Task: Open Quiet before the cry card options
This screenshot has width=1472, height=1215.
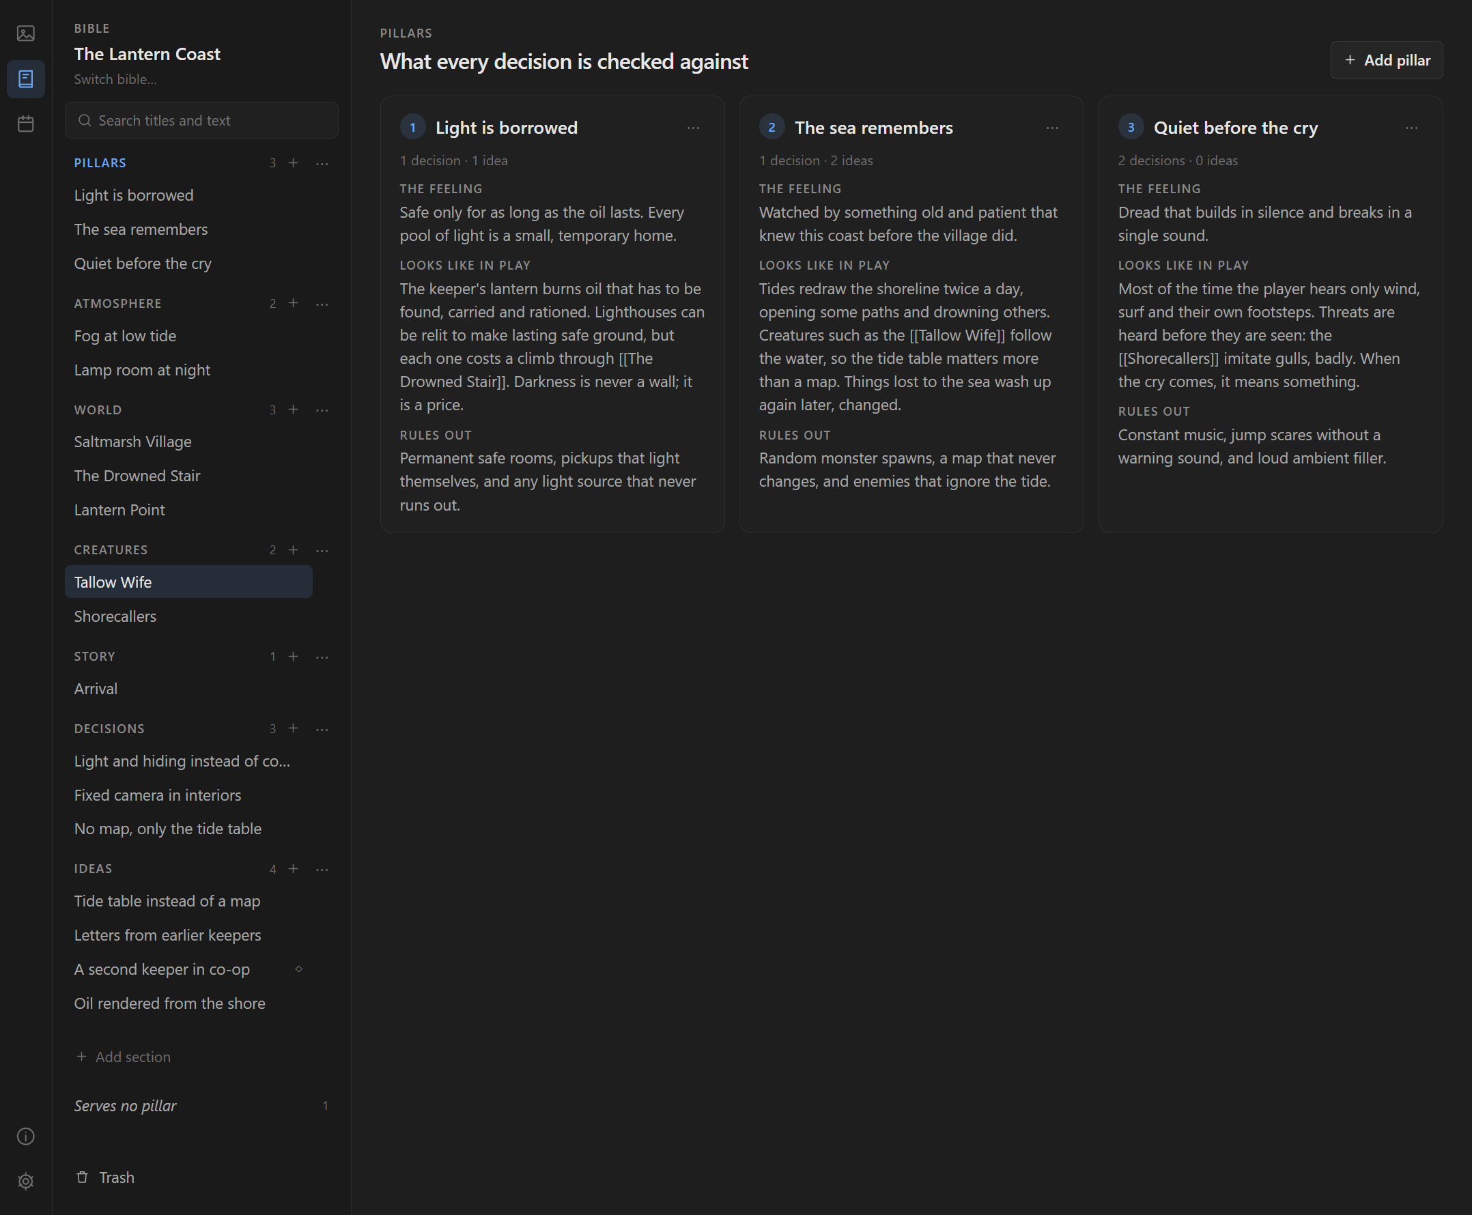Action: [x=1411, y=128]
